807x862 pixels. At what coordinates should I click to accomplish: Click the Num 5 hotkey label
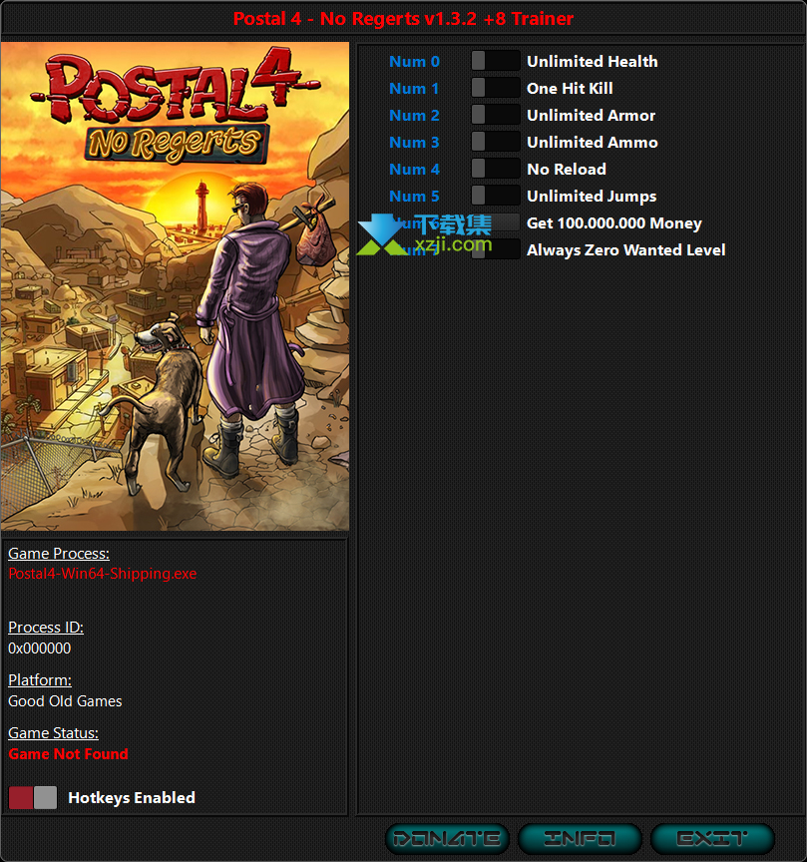[x=415, y=197]
